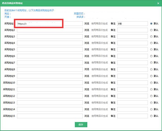Click 浏览 next to 采购地址2
Screen dimensions: 162x131
pos(87,30)
